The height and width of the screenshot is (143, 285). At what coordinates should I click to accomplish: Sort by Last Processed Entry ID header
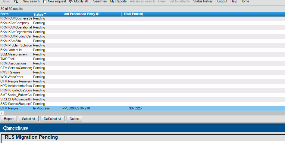coord(81,14)
